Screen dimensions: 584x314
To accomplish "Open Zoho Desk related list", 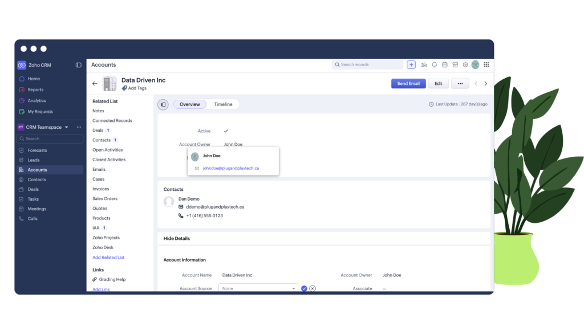I will [x=103, y=247].
